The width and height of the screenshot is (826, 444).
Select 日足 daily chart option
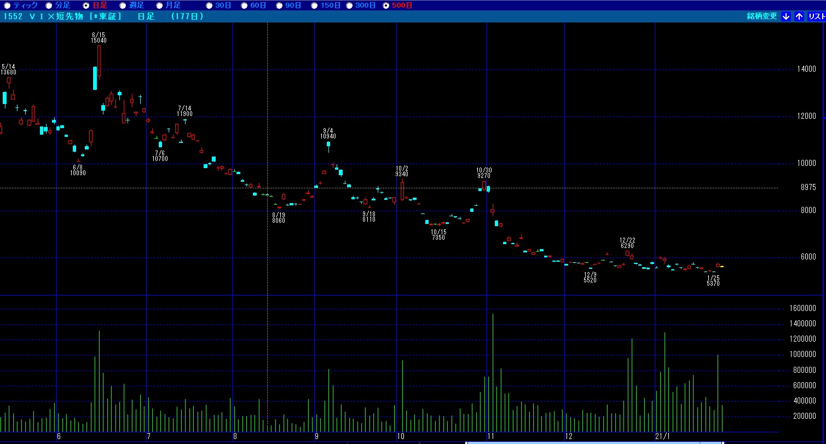[86, 5]
